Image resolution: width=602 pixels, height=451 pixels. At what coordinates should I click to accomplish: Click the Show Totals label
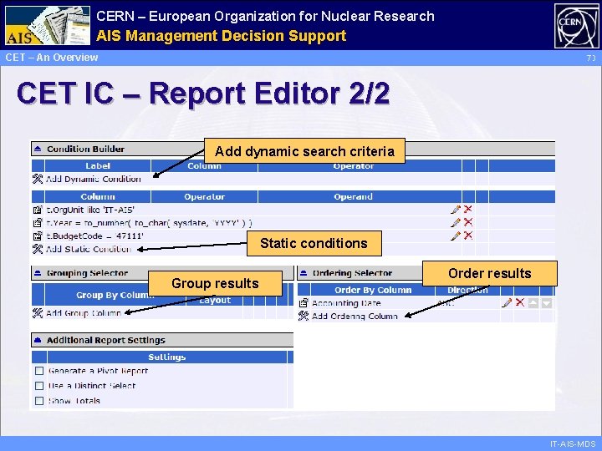74,401
